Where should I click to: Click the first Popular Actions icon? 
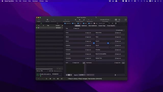[x=76, y=20]
